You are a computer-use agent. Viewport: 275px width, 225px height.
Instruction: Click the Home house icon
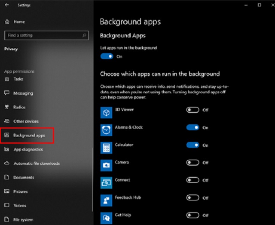coord(7,22)
